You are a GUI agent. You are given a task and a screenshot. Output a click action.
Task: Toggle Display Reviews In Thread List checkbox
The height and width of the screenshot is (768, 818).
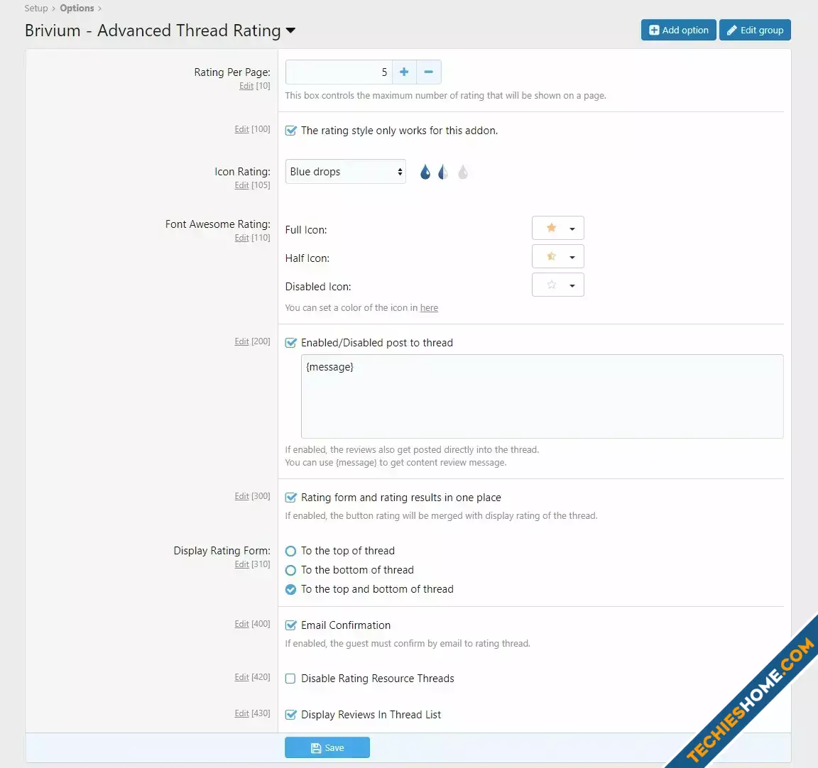click(290, 715)
